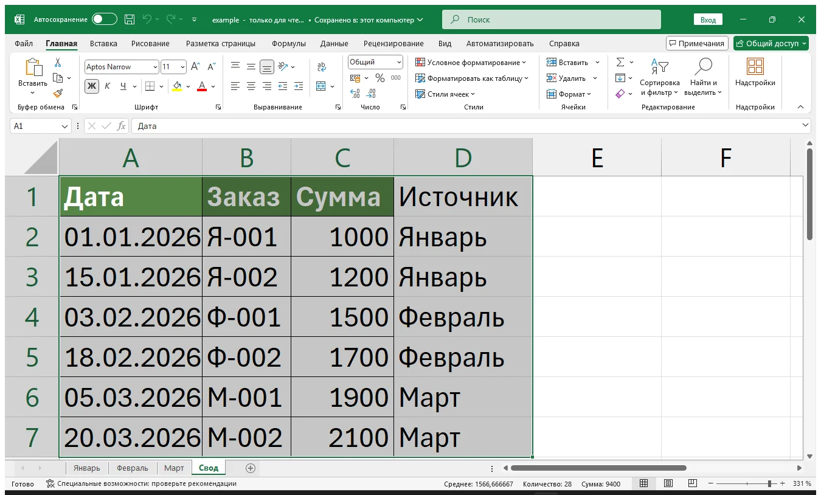This screenshot has width=821, height=495.
Task: Open the Name Box A1 dropdown
Action: pyautogui.click(x=66, y=126)
